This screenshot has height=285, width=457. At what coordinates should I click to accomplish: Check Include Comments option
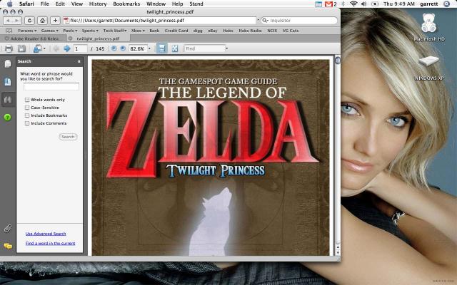click(27, 123)
